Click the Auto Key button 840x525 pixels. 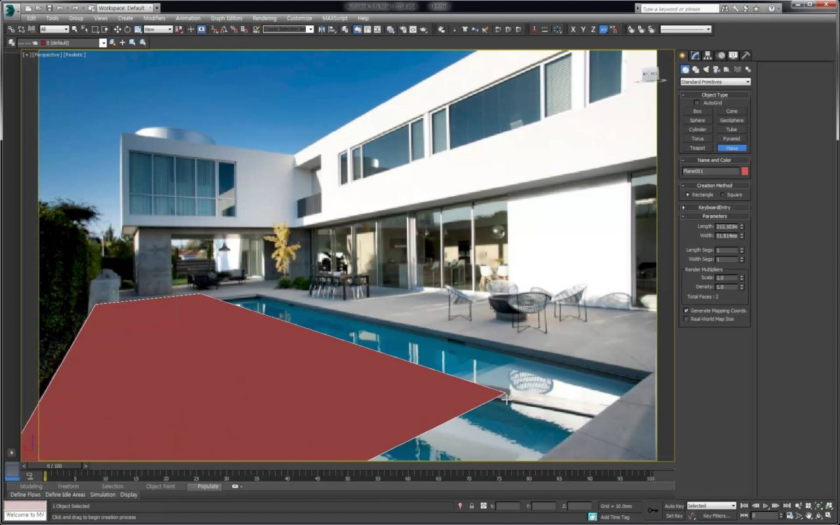(674, 506)
